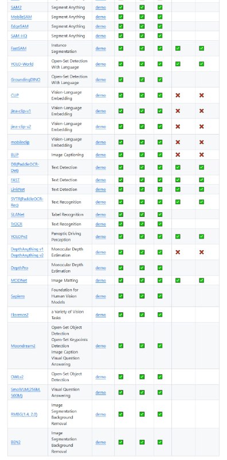This screenshot has height=460, width=227.
Task: Click the first red cross in CLIP row
Action: [x=178, y=95]
